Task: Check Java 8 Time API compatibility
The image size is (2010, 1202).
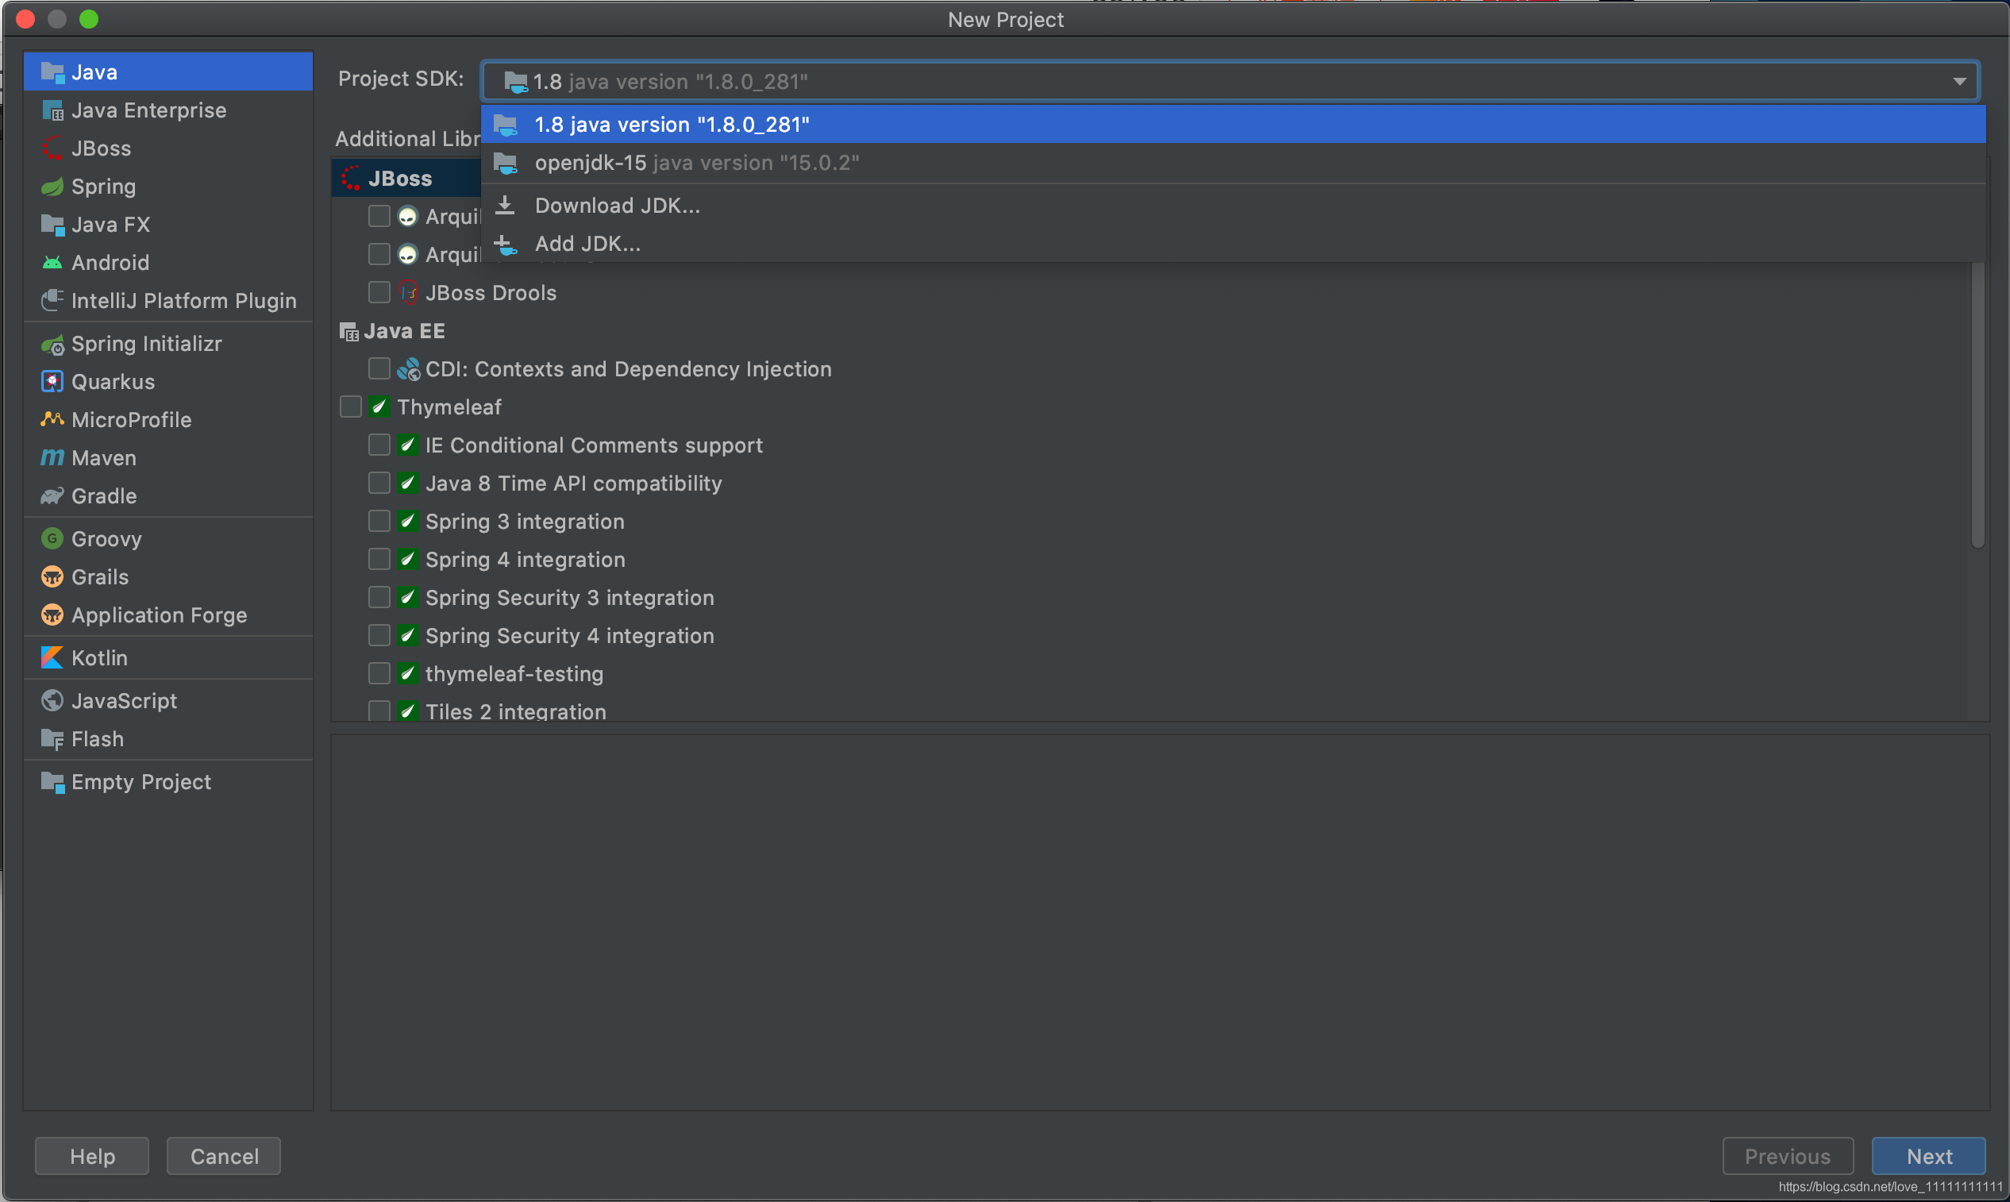Action: click(379, 483)
